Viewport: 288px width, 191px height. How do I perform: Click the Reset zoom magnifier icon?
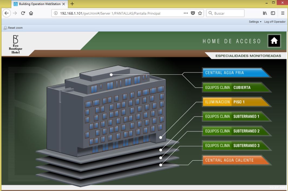click(5, 28)
